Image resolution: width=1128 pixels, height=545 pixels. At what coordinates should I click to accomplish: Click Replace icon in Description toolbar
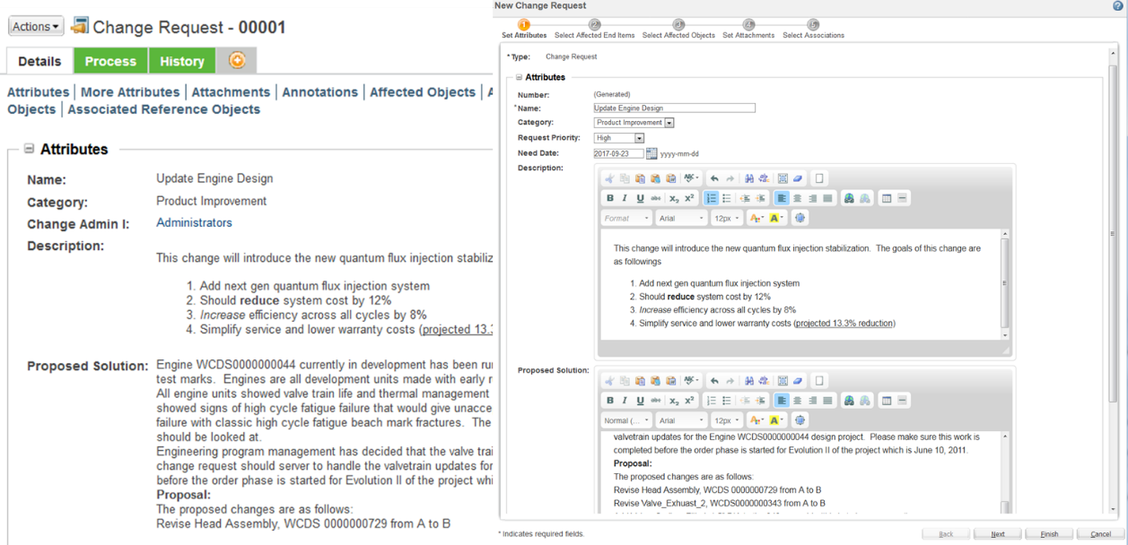pyautogui.click(x=764, y=178)
